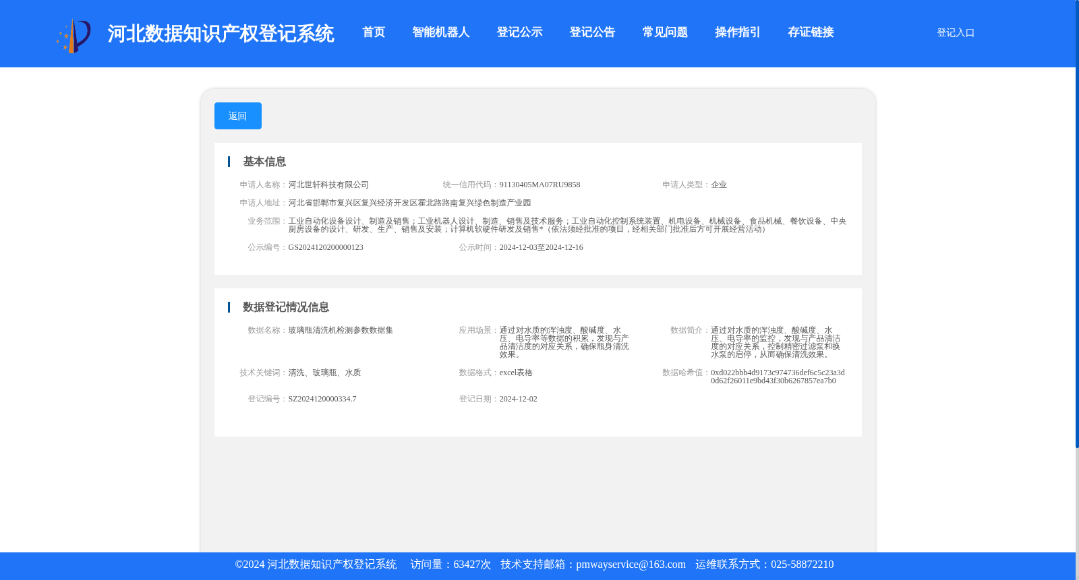The image size is (1079, 580).
Task: Select keywords 清洗、玻璃瓶、水质
Action: 324,373
